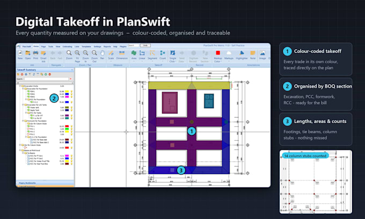This screenshot has width=365, height=219.
Task: Click the Digitizer Record icon
Action: click(193, 52)
